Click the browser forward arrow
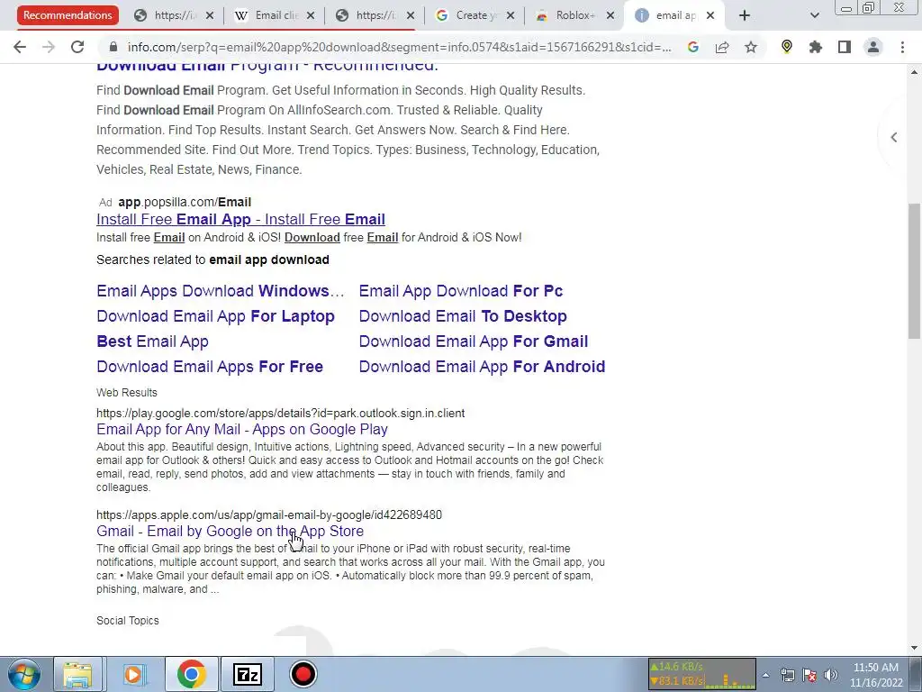This screenshot has height=692, width=922. click(x=49, y=47)
